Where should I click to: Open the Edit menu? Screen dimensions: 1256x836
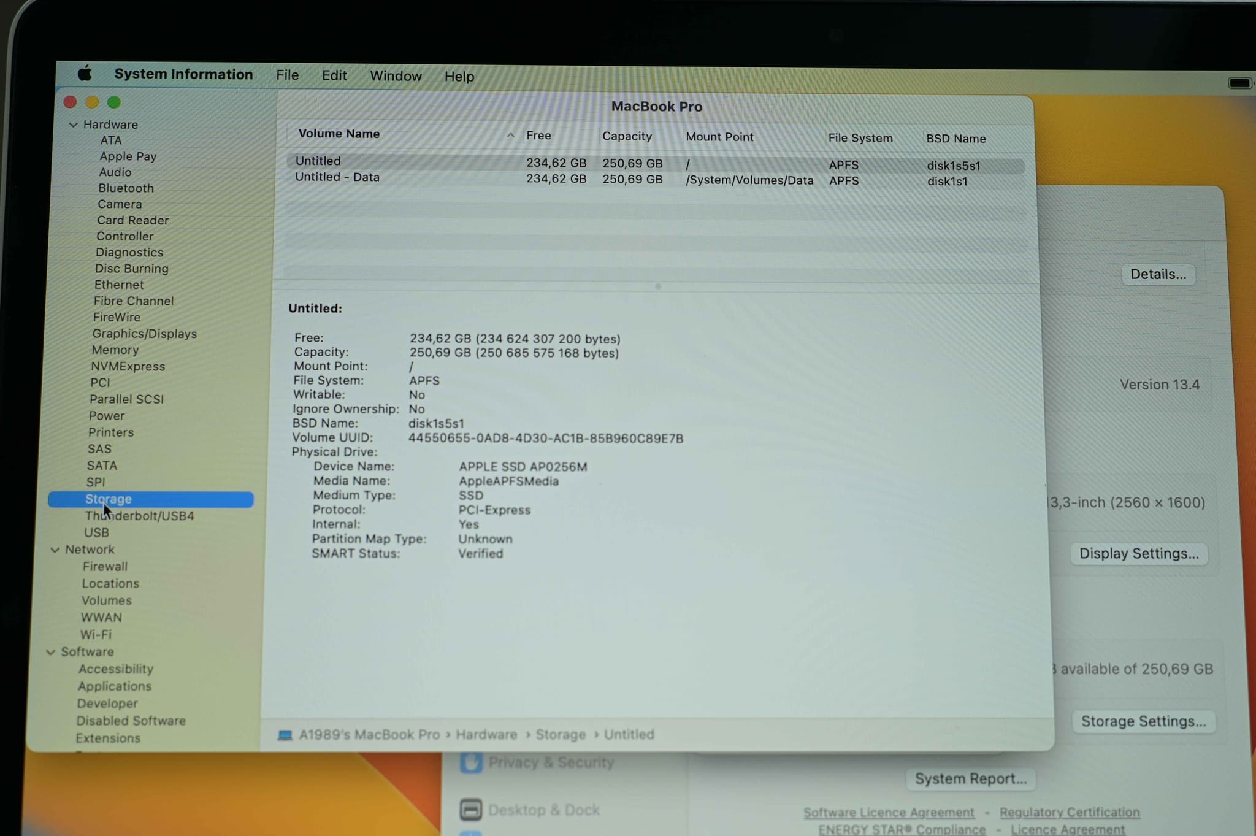[334, 75]
